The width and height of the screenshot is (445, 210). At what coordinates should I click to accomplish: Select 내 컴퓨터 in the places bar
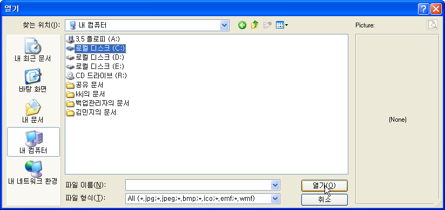click(33, 142)
